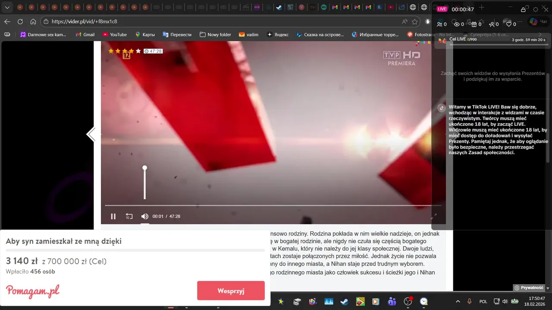Open the browser home page
The width and height of the screenshot is (552, 310).
point(33,22)
